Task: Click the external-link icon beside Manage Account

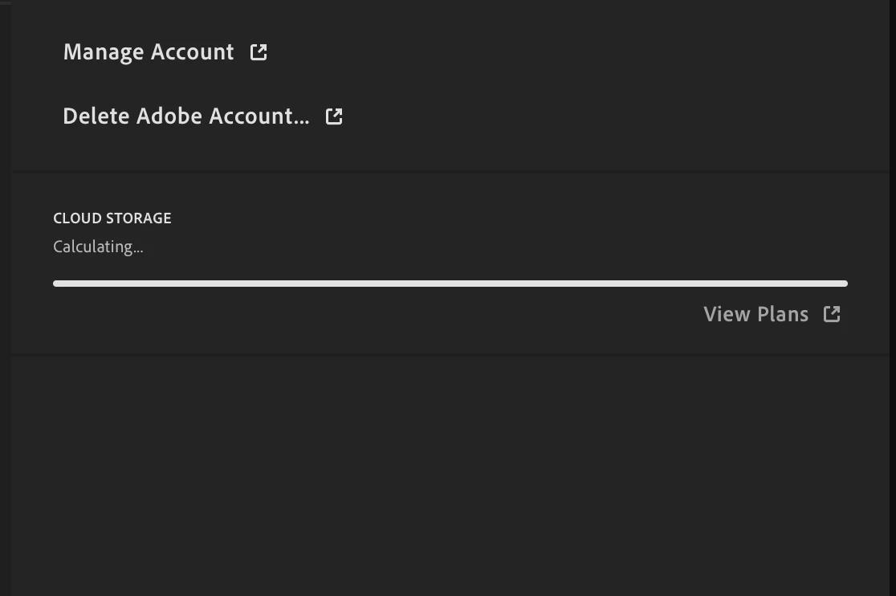Action: 259,52
